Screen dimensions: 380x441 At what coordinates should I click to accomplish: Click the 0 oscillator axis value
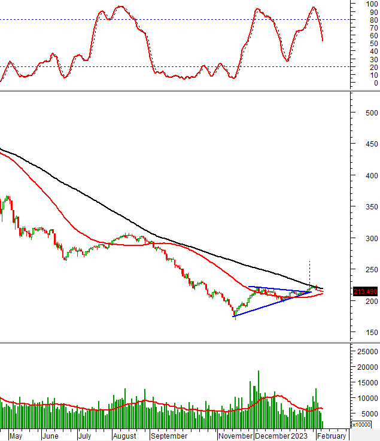point(376,83)
